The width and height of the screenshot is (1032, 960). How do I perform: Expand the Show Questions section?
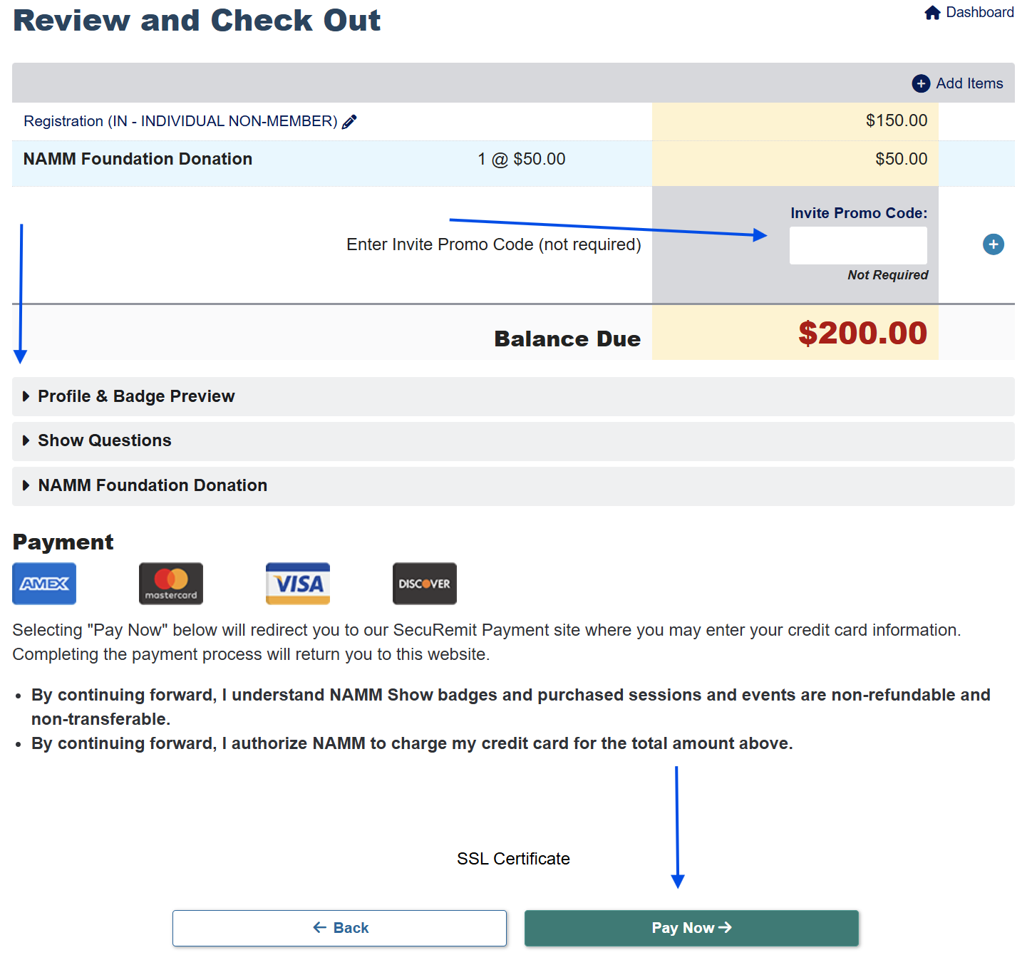(513, 441)
